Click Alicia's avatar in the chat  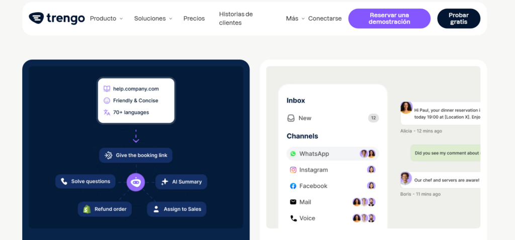pyautogui.click(x=406, y=108)
